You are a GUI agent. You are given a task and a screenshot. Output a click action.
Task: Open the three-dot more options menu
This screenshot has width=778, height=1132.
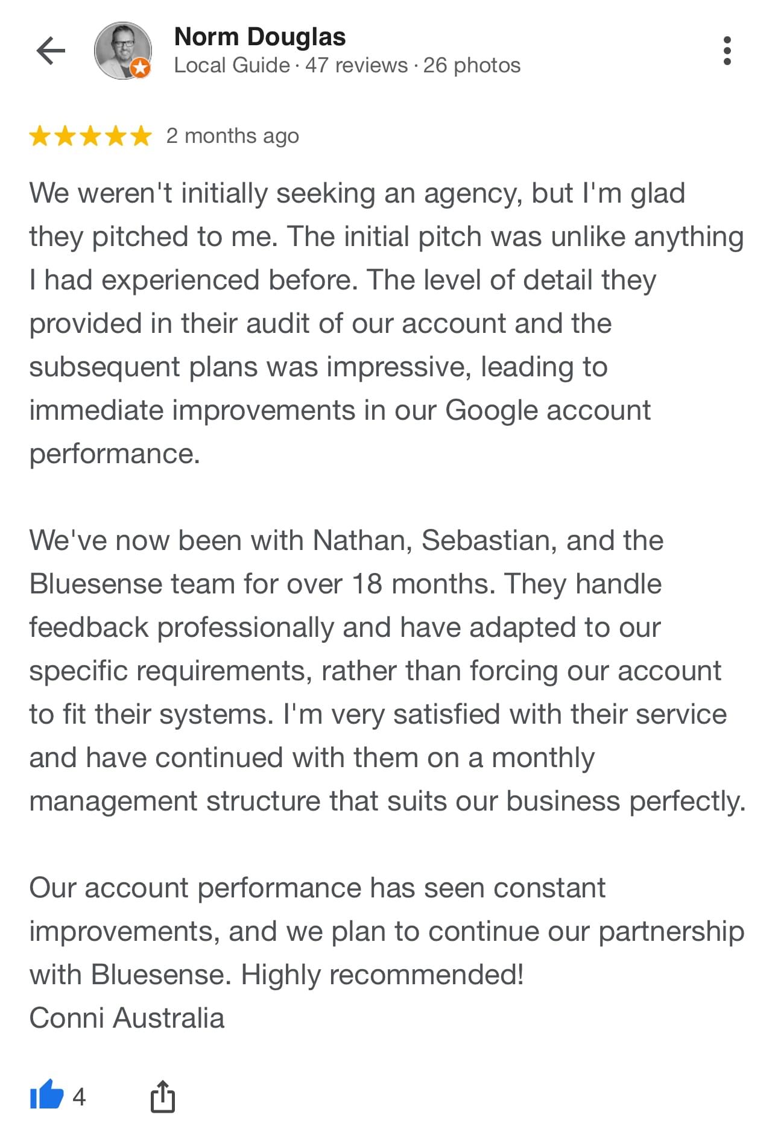727,51
